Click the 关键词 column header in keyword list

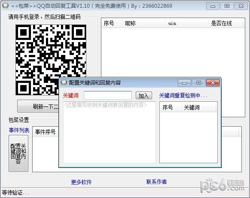[198, 107]
